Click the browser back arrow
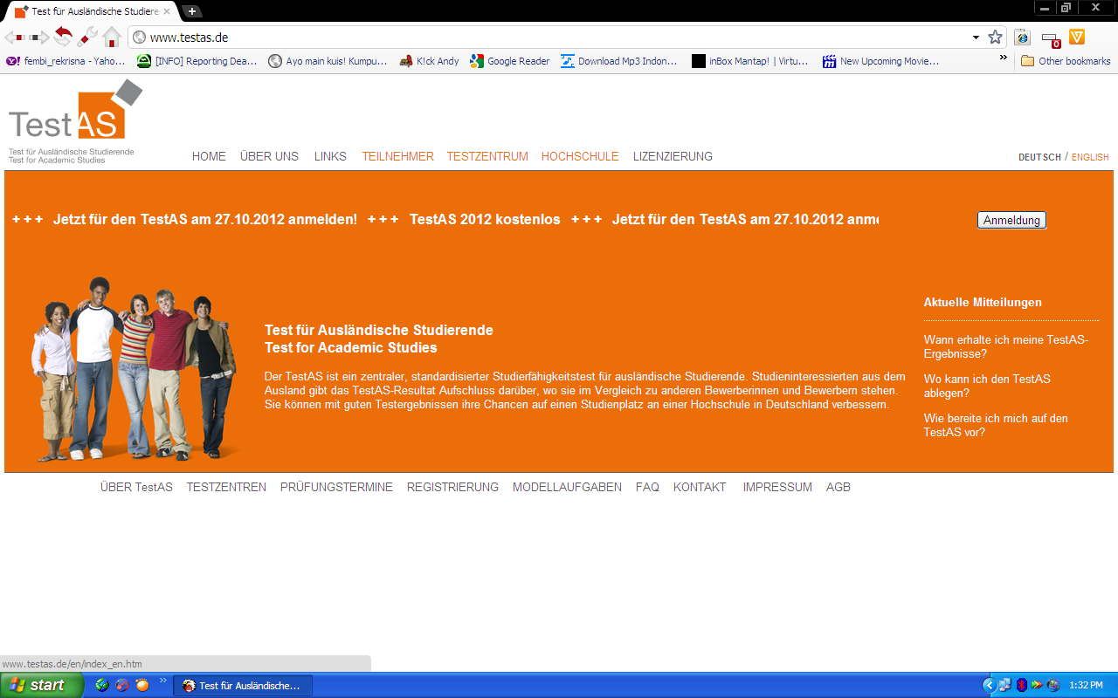Image resolution: width=1118 pixels, height=698 pixels. click(15, 37)
